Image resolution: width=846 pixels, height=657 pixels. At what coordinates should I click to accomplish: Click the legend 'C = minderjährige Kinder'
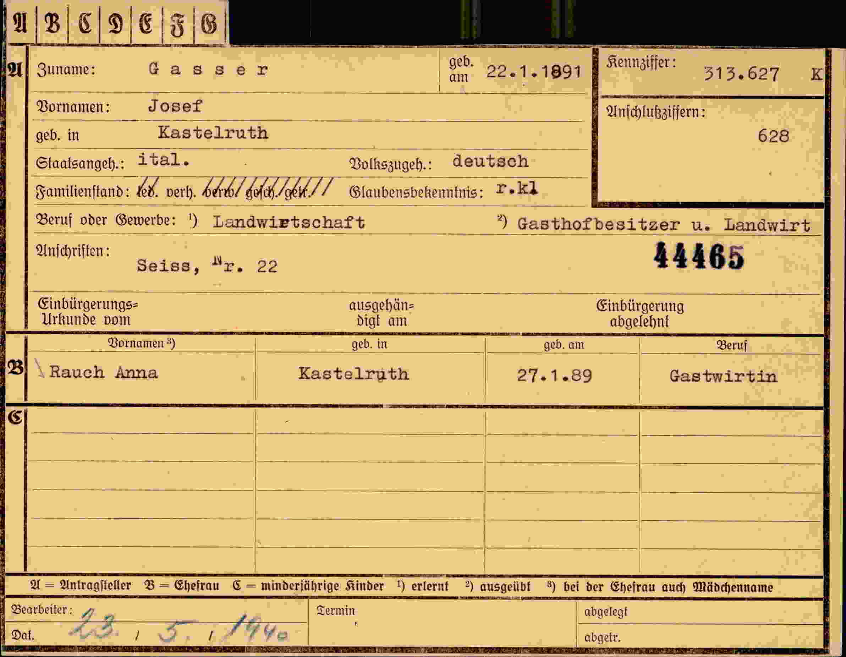[308, 586]
